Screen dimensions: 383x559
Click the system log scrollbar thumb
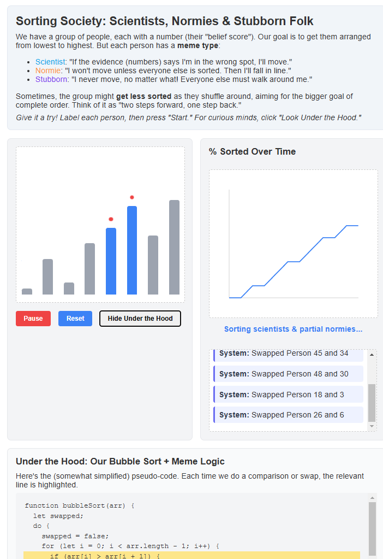tap(372, 402)
